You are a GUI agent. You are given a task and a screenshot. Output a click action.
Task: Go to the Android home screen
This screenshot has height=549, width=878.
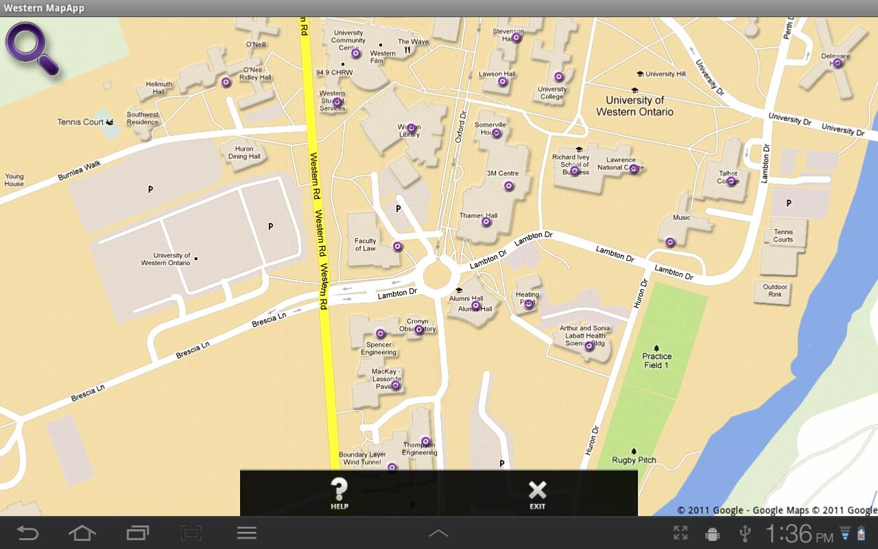click(x=82, y=533)
